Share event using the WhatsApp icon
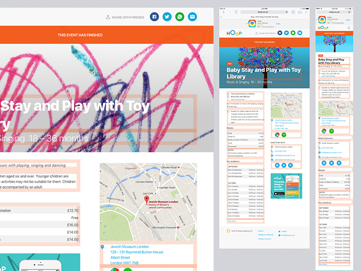 (x=180, y=17)
